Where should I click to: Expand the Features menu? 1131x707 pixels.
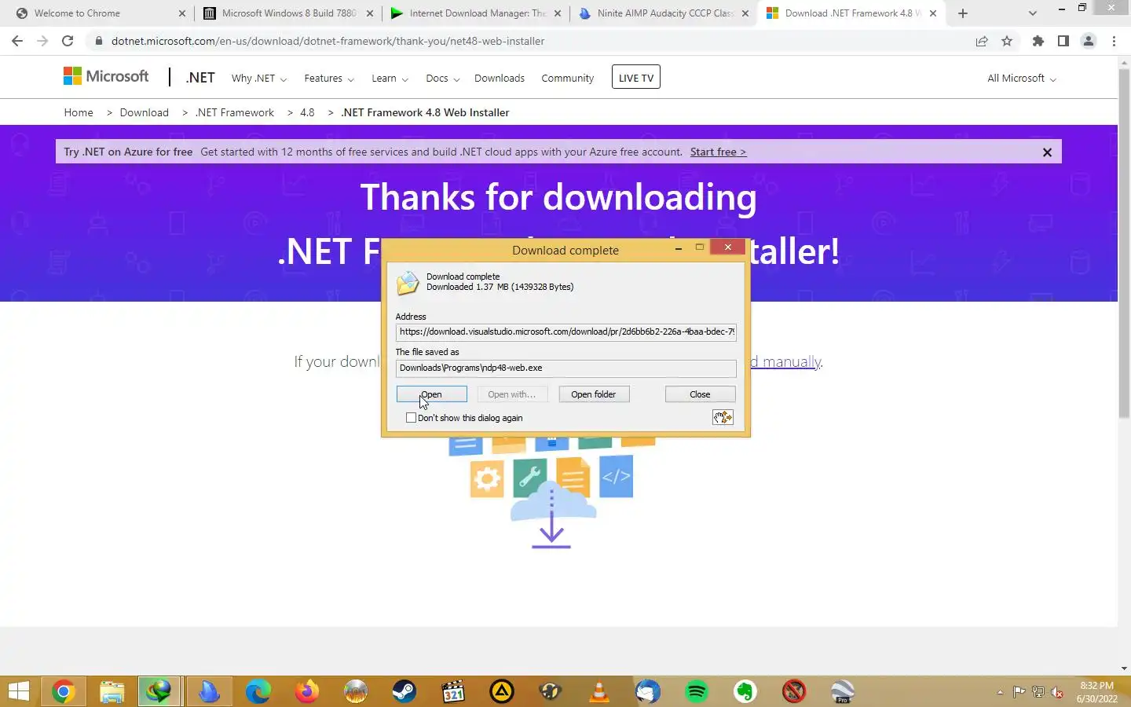(329, 79)
